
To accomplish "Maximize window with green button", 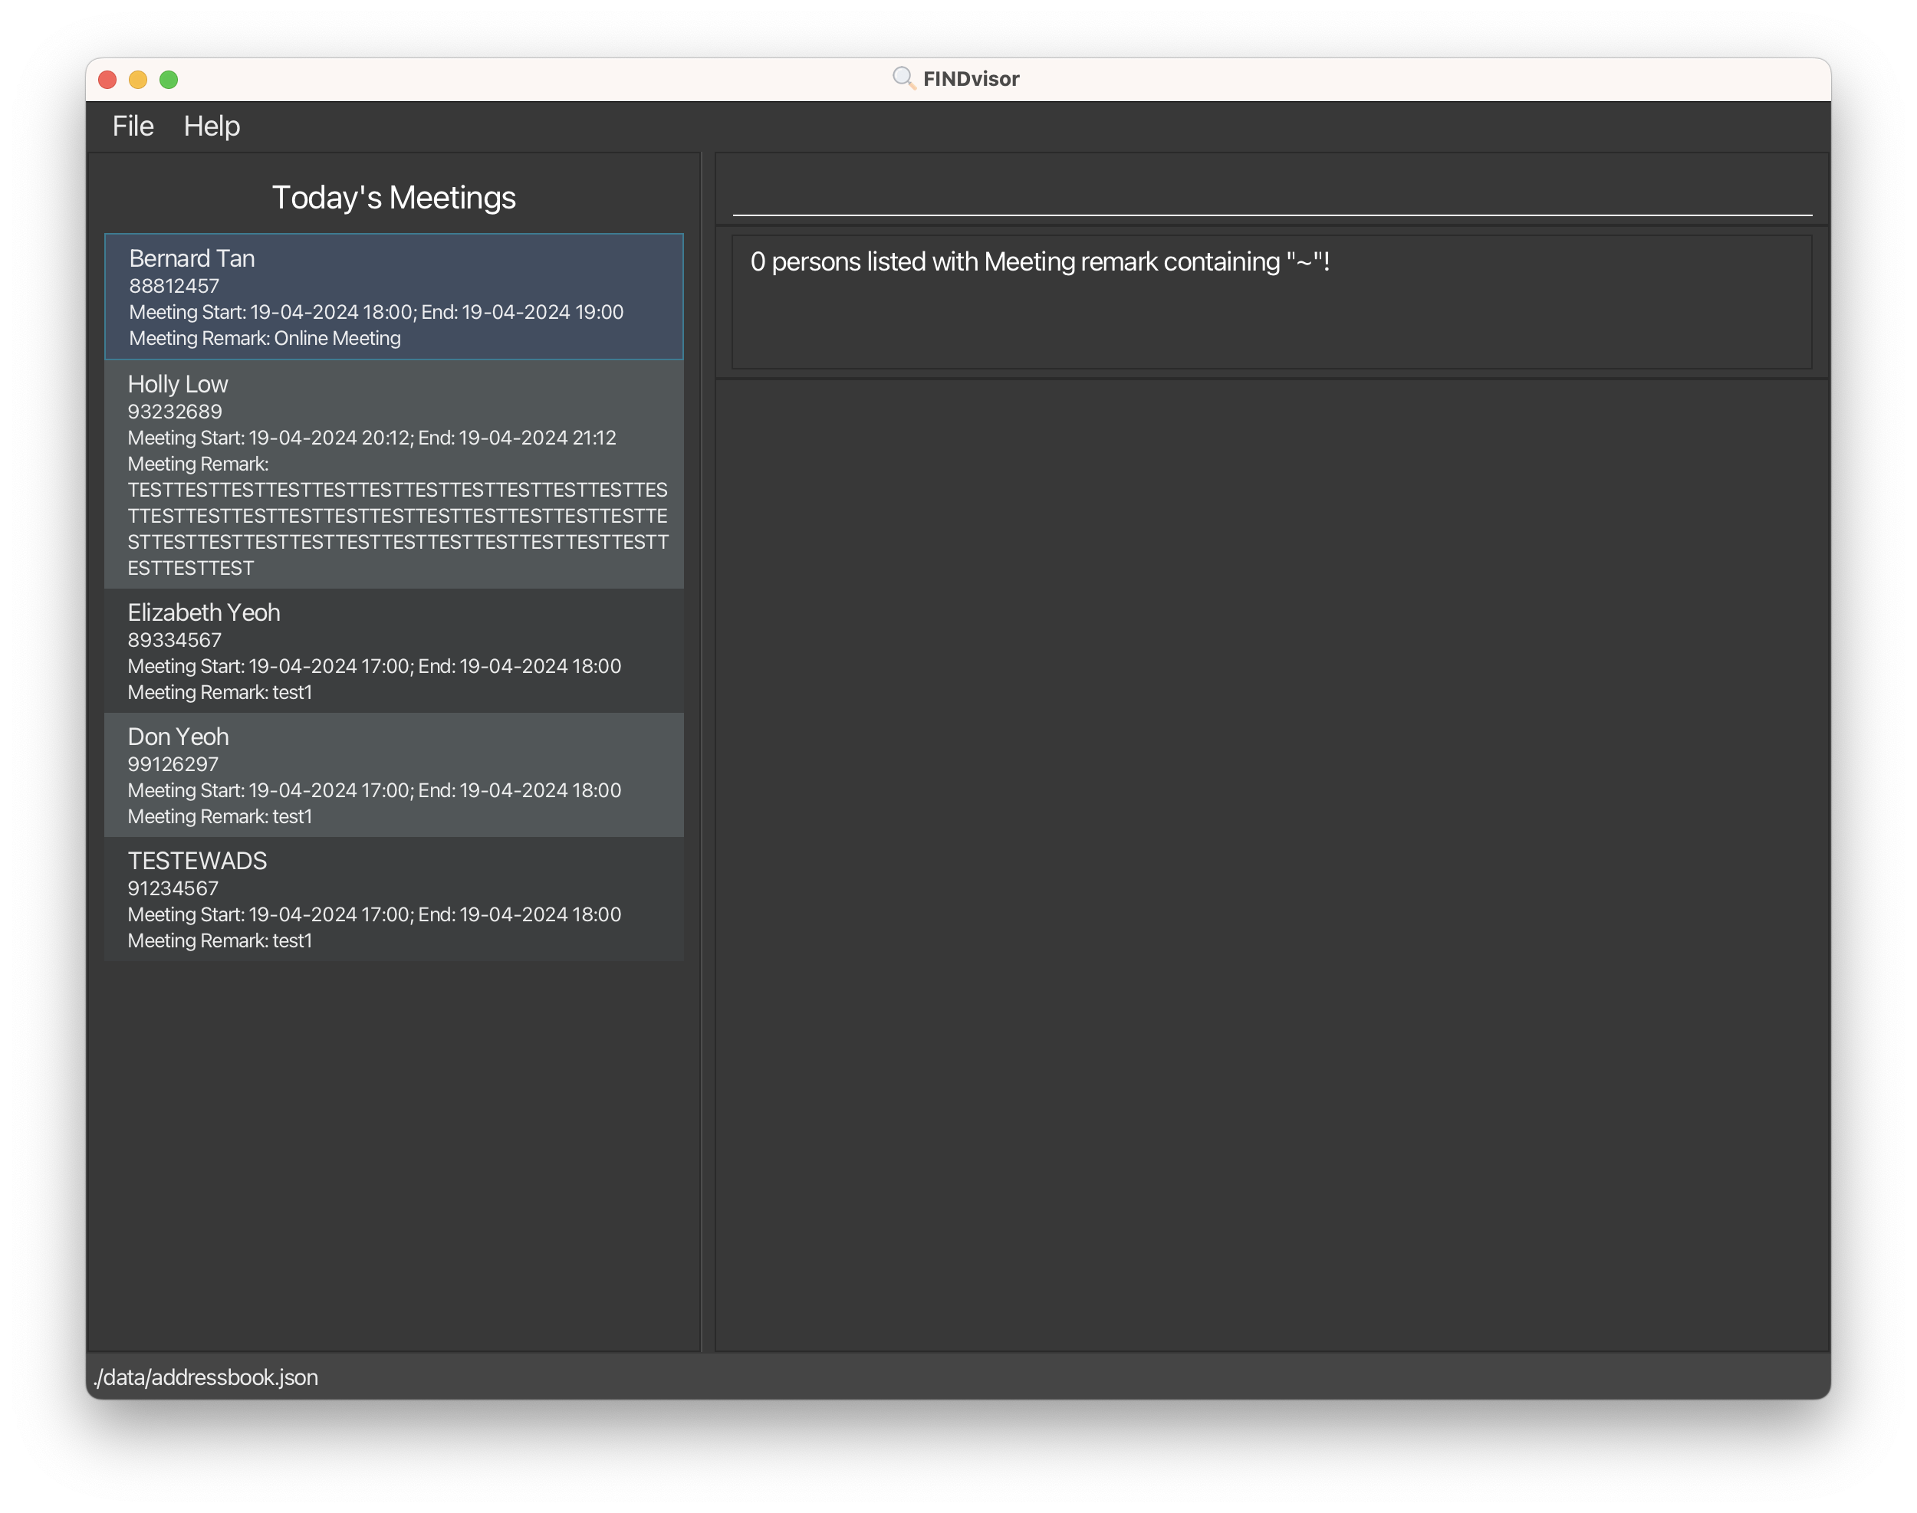I will pos(169,80).
